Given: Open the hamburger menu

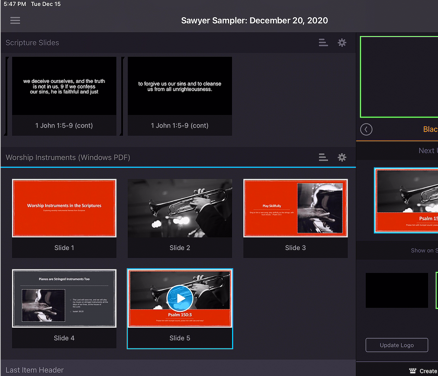Looking at the screenshot, I should click(15, 20).
